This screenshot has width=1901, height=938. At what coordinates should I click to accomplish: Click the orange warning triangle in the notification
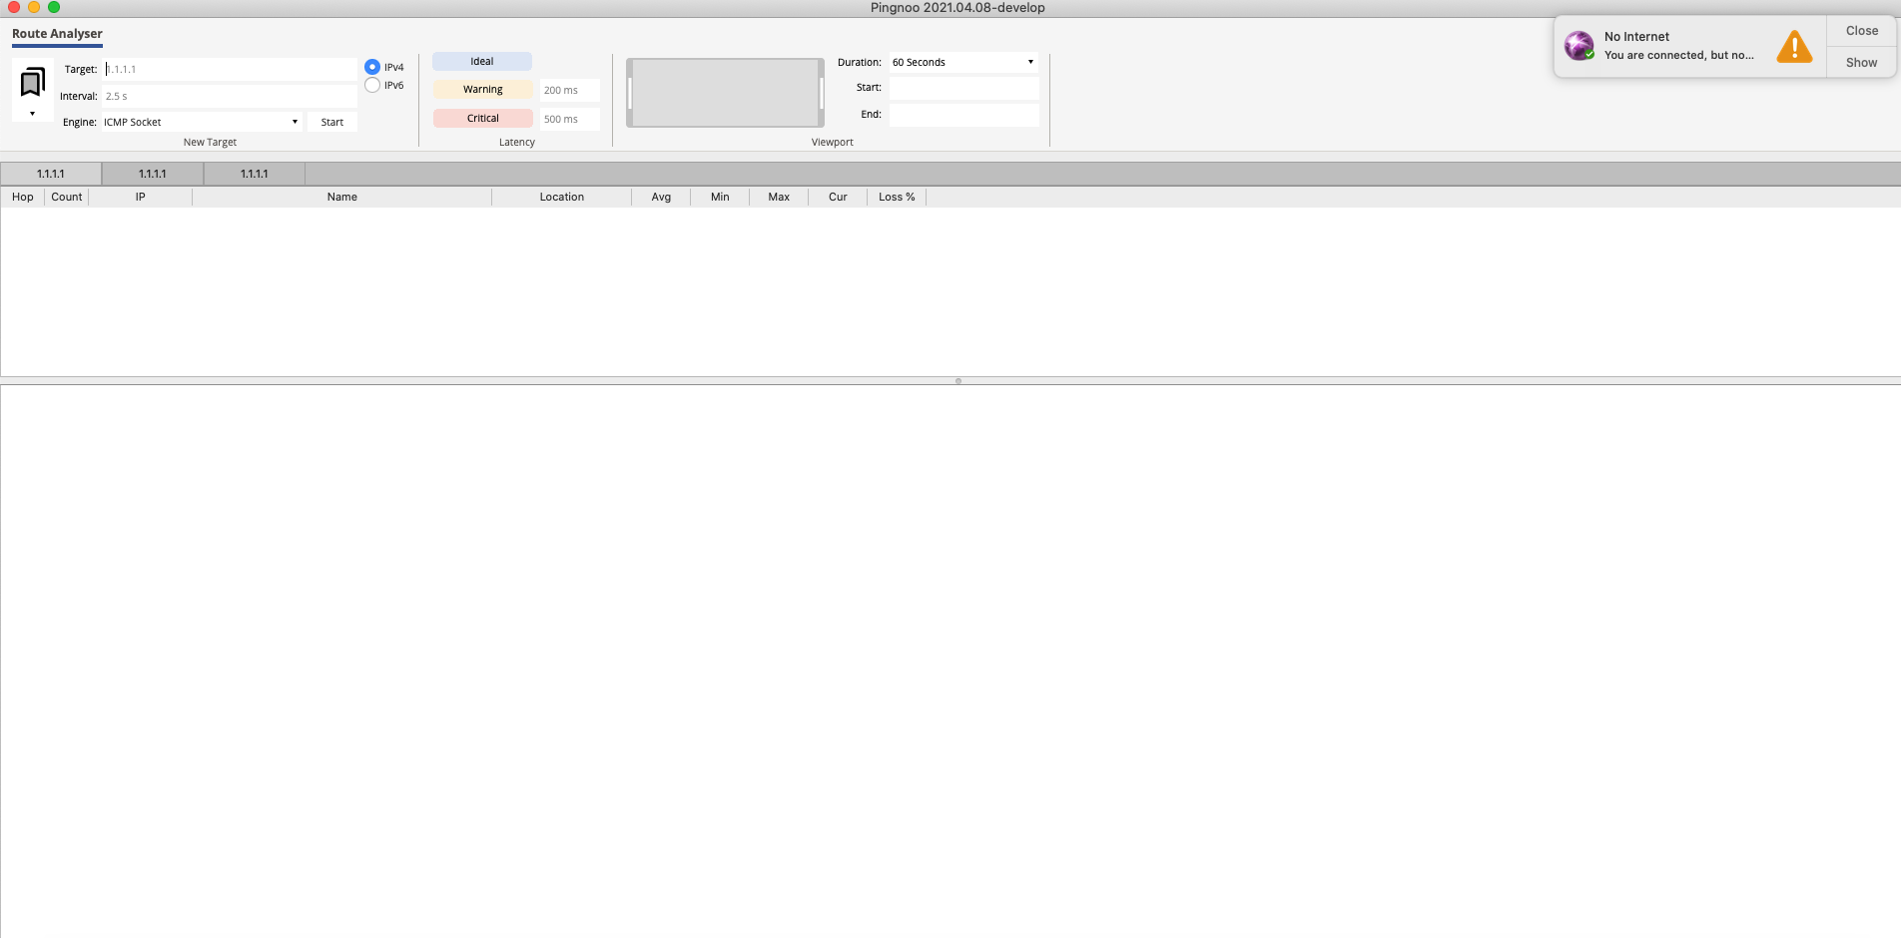coord(1794,46)
